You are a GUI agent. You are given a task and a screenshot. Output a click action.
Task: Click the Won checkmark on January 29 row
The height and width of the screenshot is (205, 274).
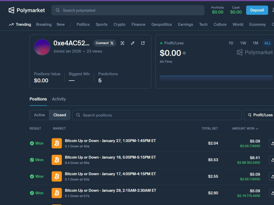tap(32, 193)
